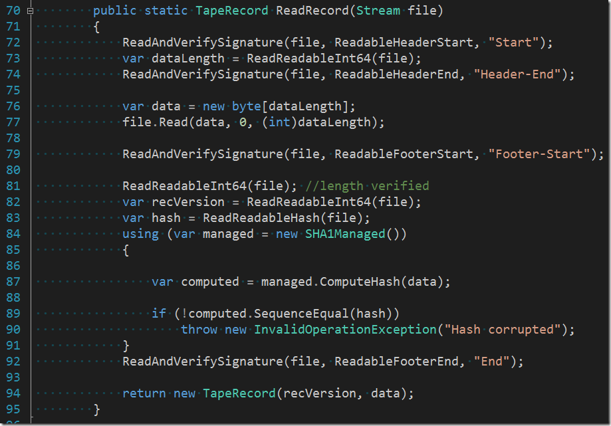
Task: Click the ReadReadableHash method call
Action: [x=261, y=218]
